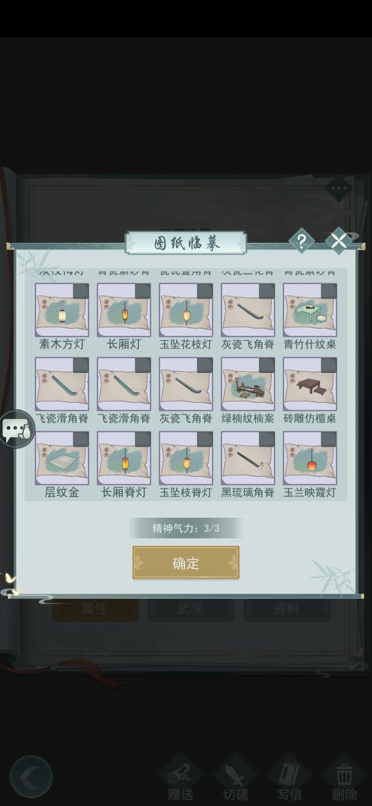Pick the 黑琉璃角脊 blueprint icon
The width and height of the screenshot is (372, 806).
click(248, 458)
